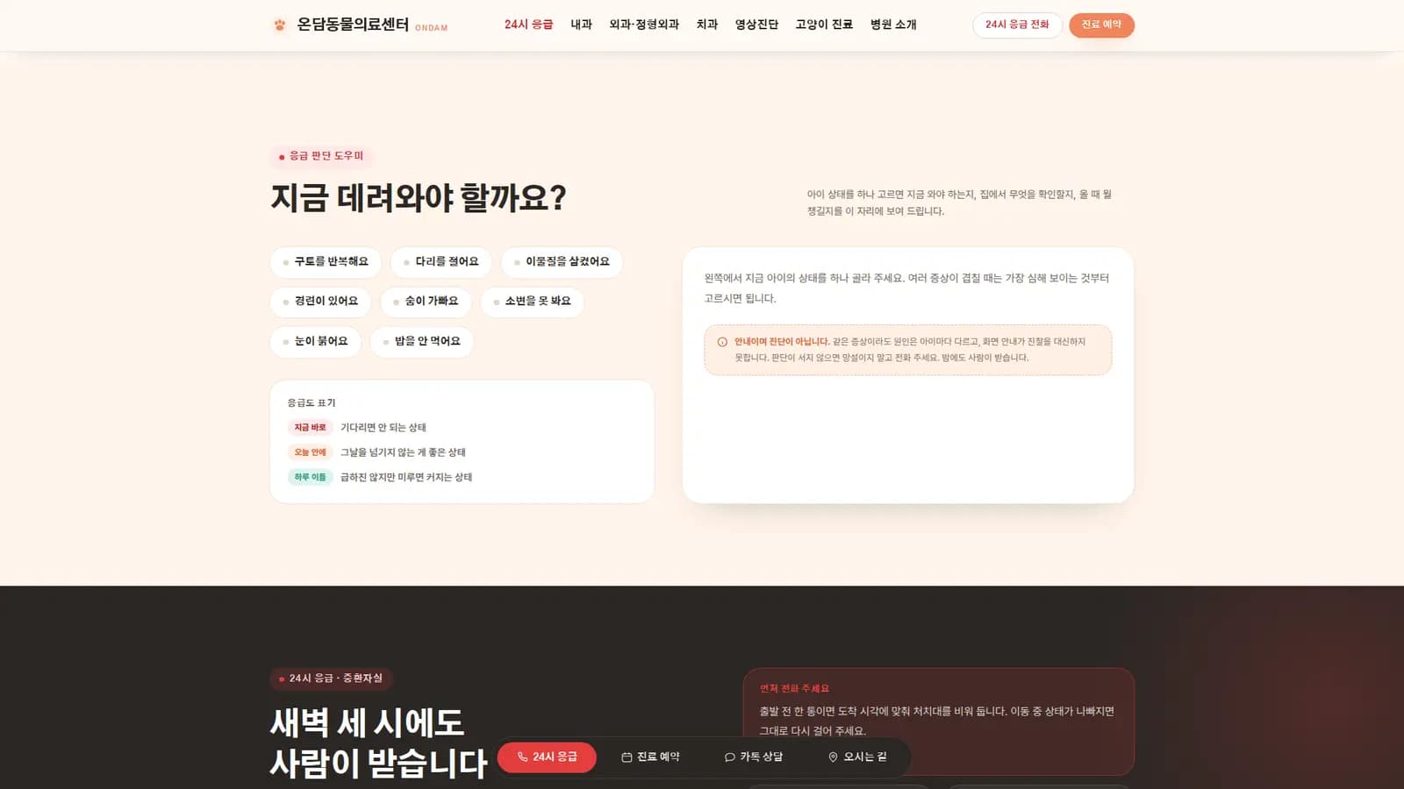1404x789 pixels.
Task: Open the 24시 응급 menu
Action: pyautogui.click(x=528, y=25)
